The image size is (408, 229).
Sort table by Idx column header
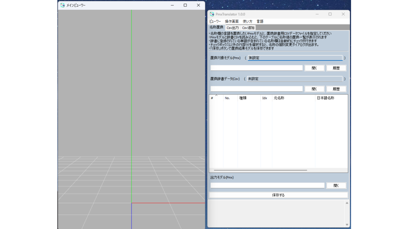click(x=266, y=98)
